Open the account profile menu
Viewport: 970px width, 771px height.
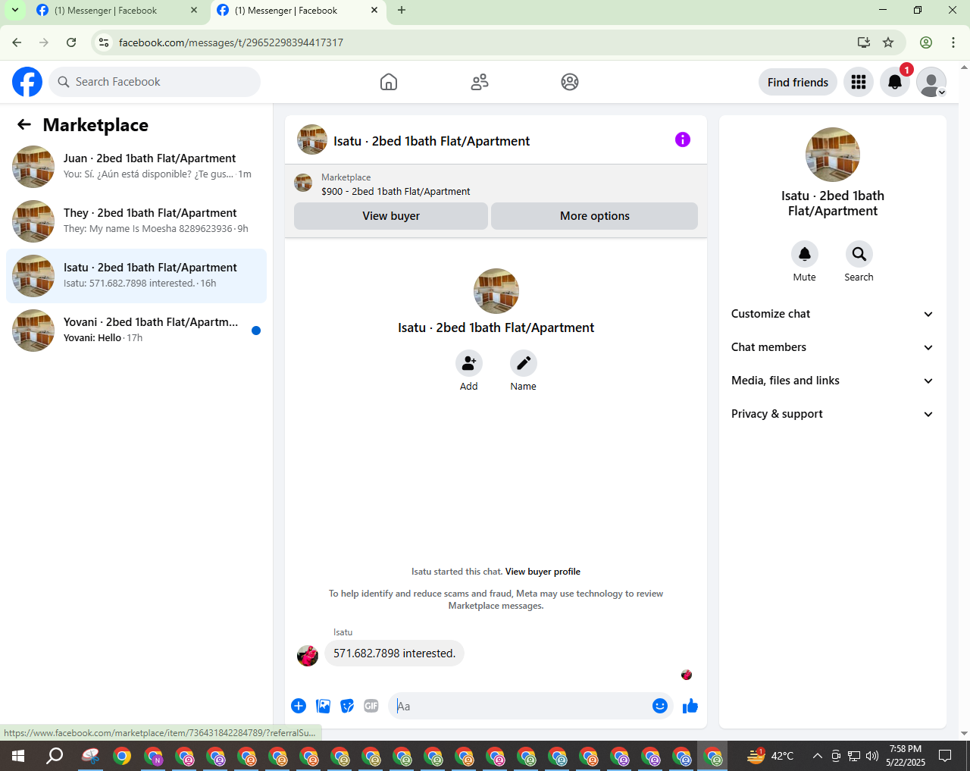click(x=931, y=82)
